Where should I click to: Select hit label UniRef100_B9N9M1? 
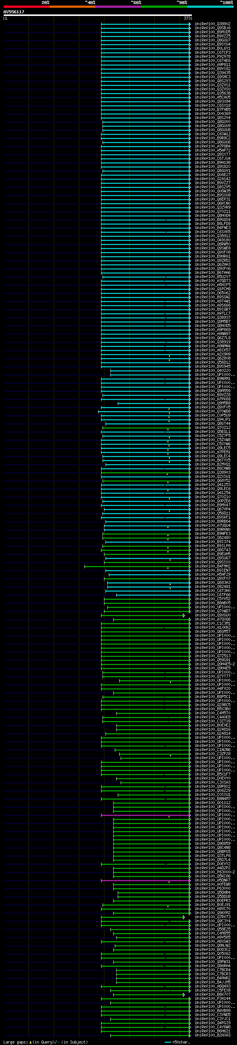(212, 378)
